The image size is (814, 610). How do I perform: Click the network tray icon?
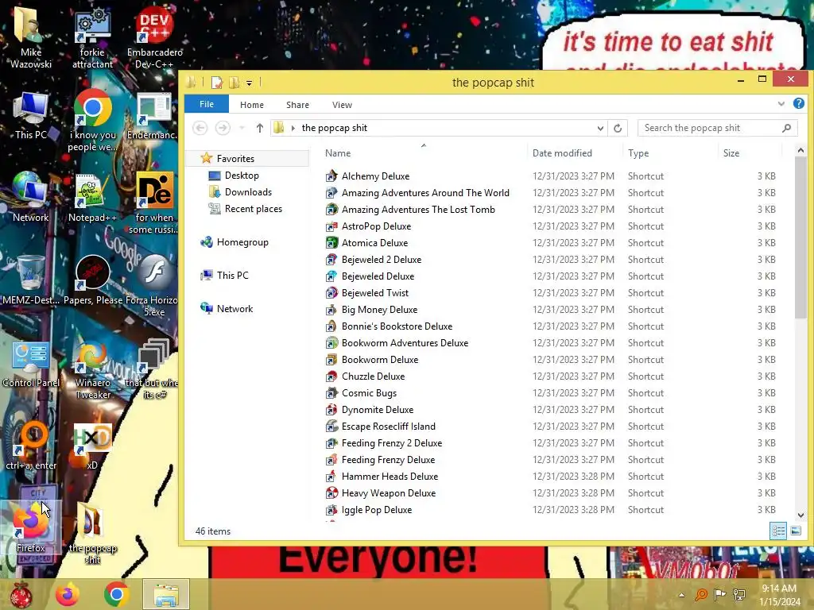[738, 594]
